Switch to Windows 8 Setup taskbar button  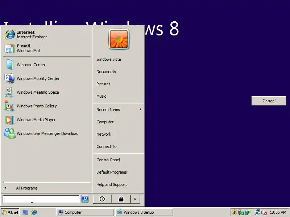click(144, 212)
